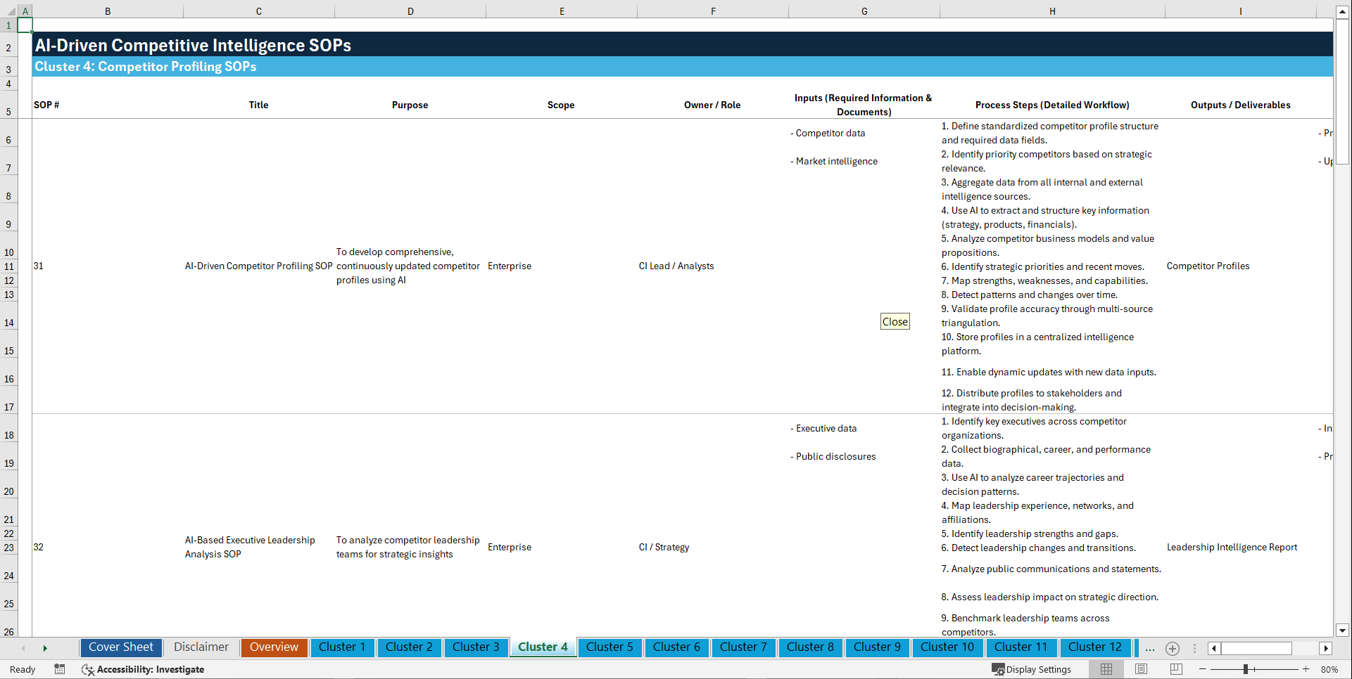This screenshot has width=1352, height=679.
Task: Click the floating Close button
Action: click(895, 321)
